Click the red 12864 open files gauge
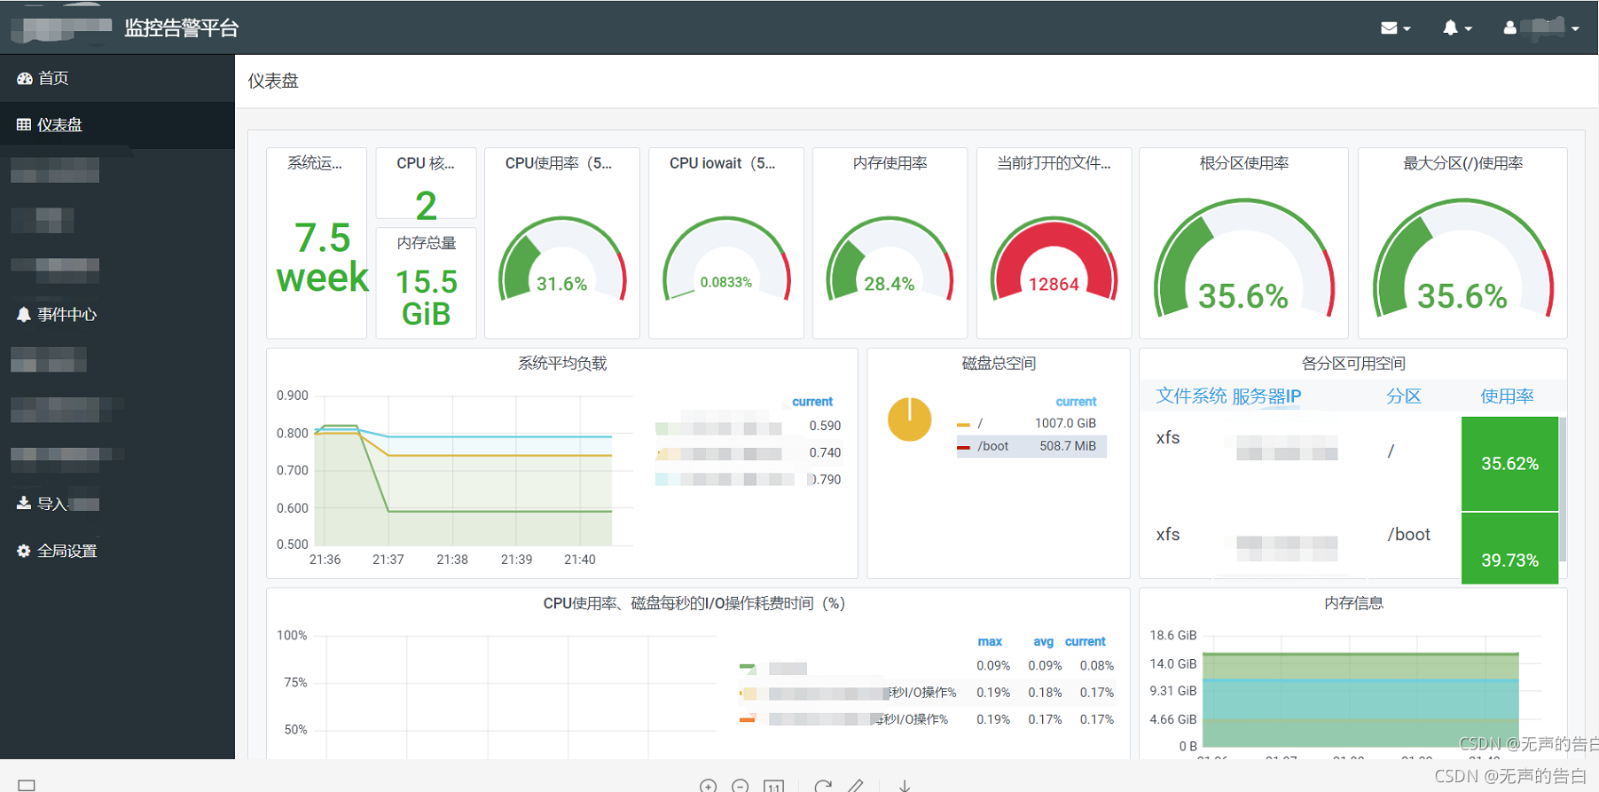Image resolution: width=1599 pixels, height=792 pixels. 1054,260
